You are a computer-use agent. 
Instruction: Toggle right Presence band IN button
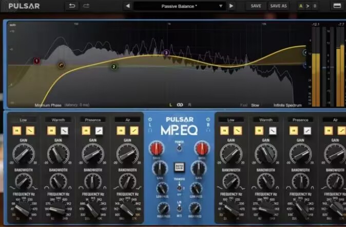click(294, 131)
